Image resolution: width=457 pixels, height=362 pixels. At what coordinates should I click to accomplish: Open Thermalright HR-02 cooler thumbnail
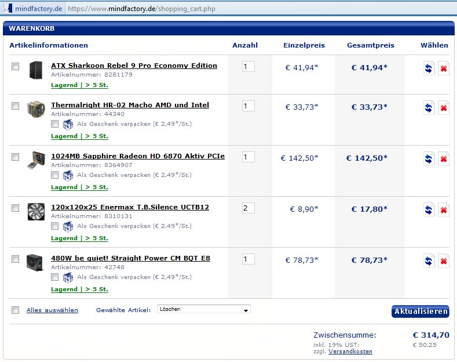[36, 110]
